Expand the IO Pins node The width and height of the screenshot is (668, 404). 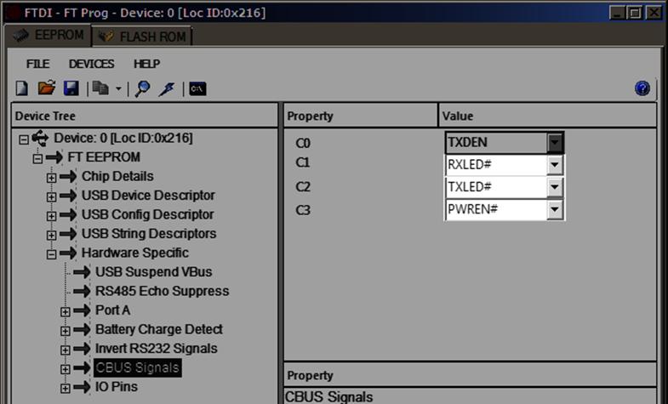tap(66, 388)
